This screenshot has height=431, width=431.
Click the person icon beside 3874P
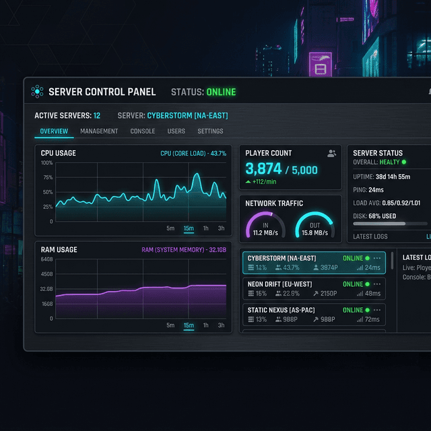pos(316,267)
